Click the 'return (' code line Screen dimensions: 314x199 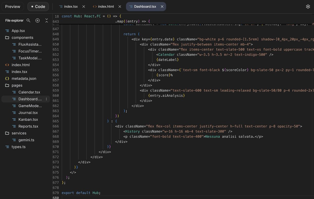tap(131, 34)
